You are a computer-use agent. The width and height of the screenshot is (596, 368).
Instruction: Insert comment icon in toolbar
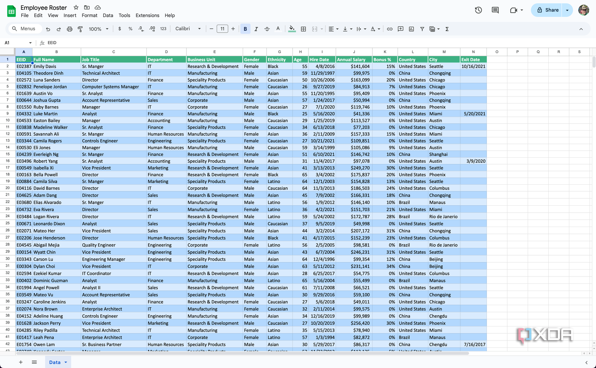pos(401,29)
